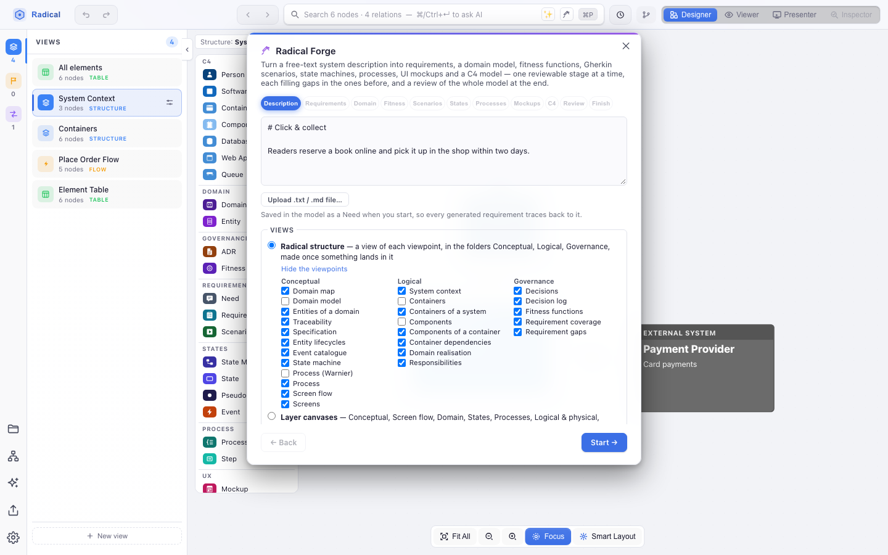
Task: Collapse the views side panel chevron
Action: [187, 50]
